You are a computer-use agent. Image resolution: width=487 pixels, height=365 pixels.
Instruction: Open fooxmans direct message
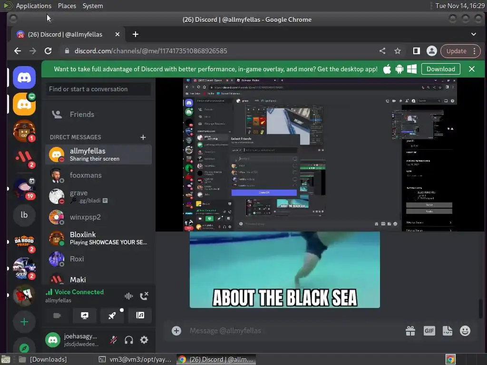[x=98, y=175]
